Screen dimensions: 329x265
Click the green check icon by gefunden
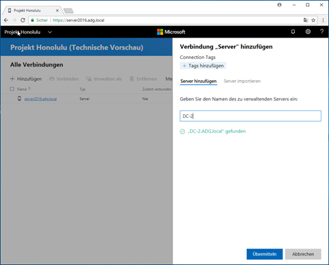tap(182, 131)
